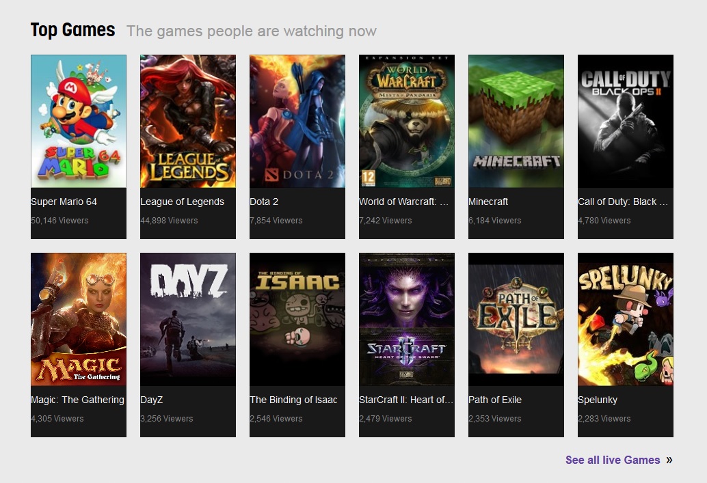The image size is (707, 483).
Task: Click the "4,305 Viewers" count
Action: pos(57,419)
